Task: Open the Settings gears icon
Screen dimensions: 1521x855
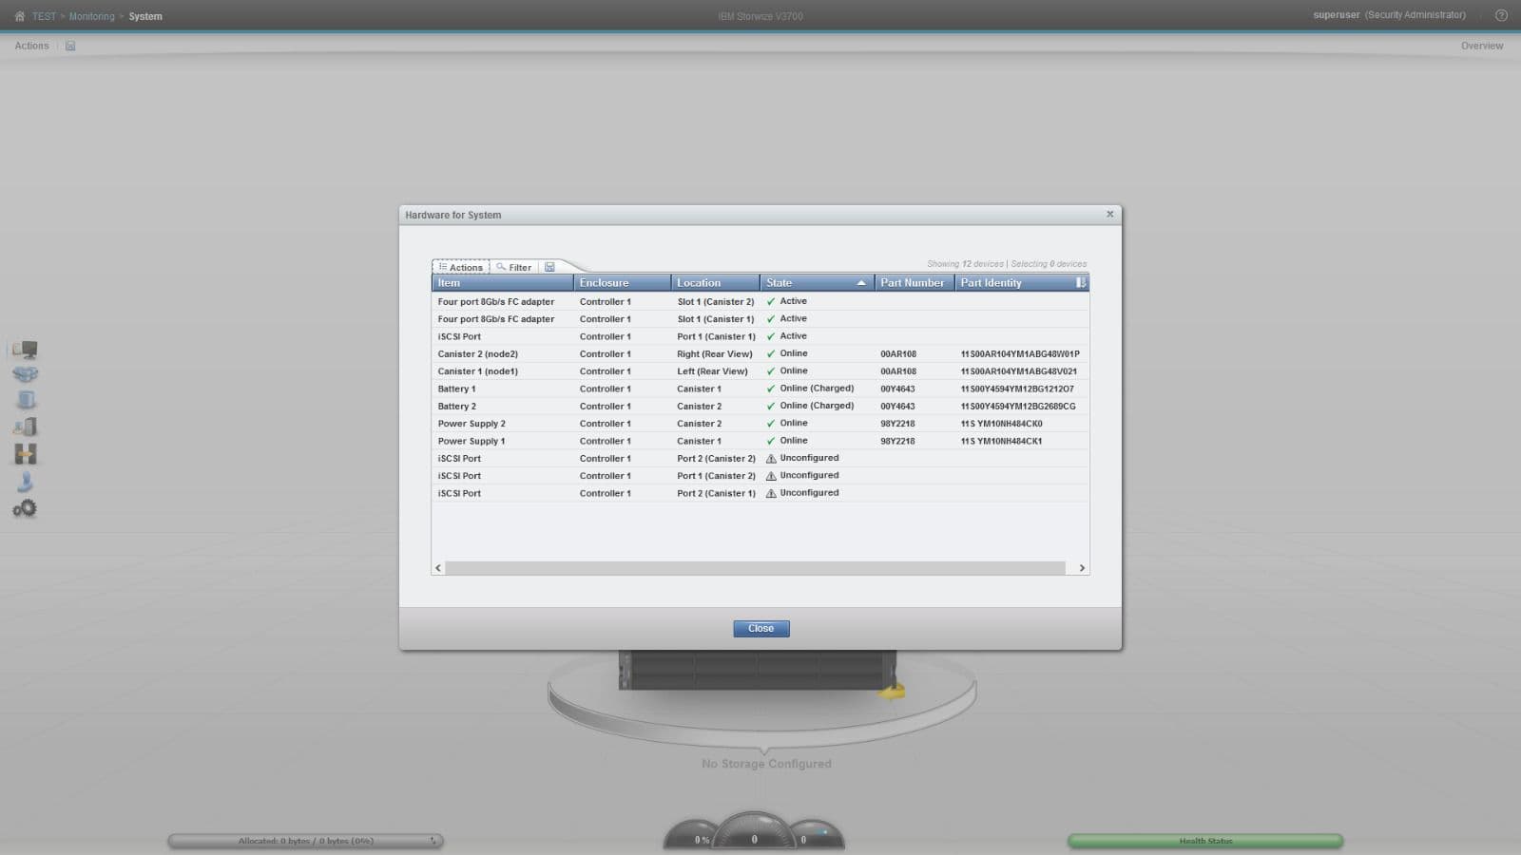Action: click(25, 509)
